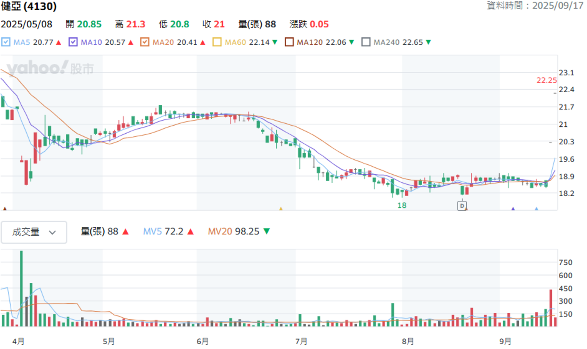Click the Yahoo 股市 watermark logo
587x349 pixels.
click(50, 68)
